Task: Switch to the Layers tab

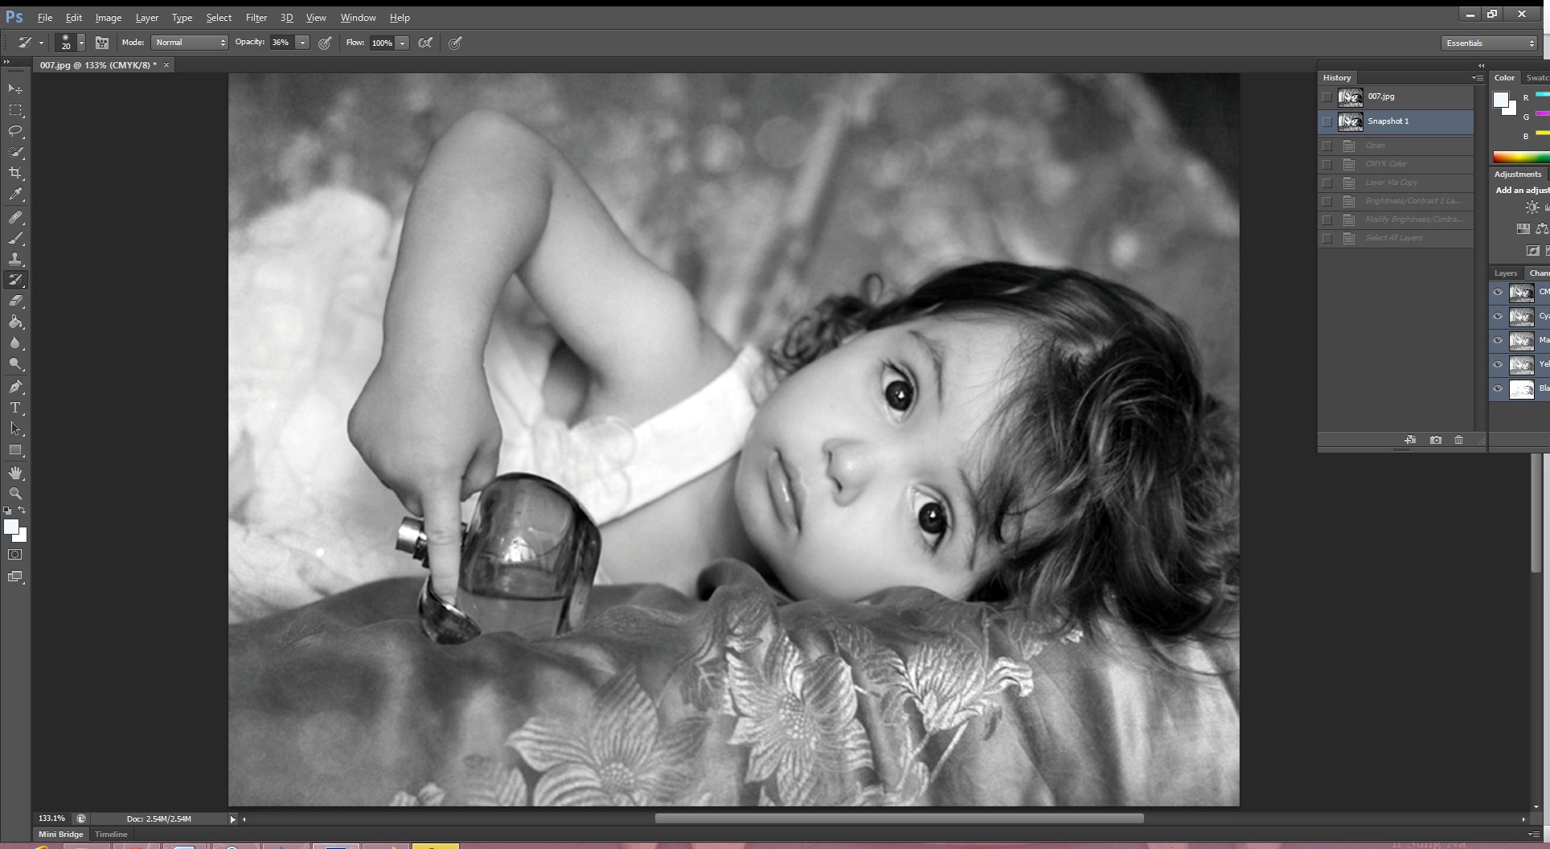Action: (x=1506, y=273)
